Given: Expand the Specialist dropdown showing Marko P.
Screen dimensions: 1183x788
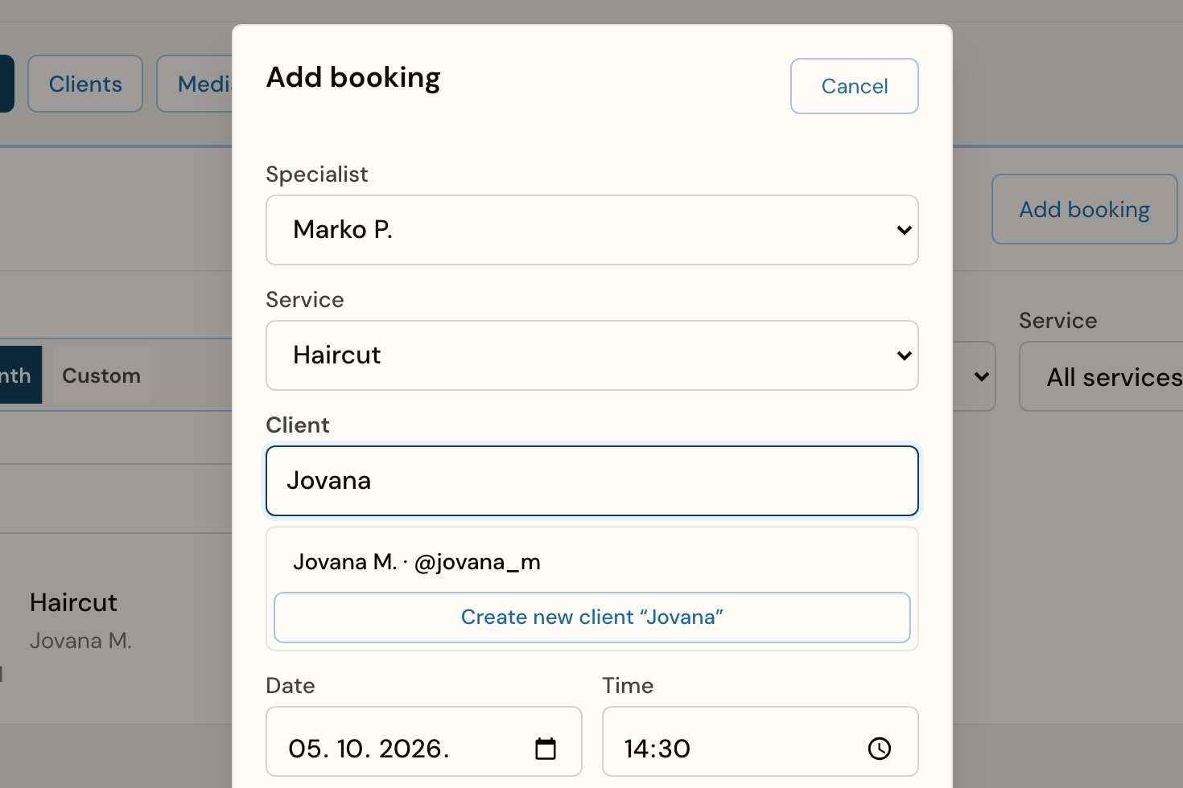Looking at the screenshot, I should coord(592,230).
